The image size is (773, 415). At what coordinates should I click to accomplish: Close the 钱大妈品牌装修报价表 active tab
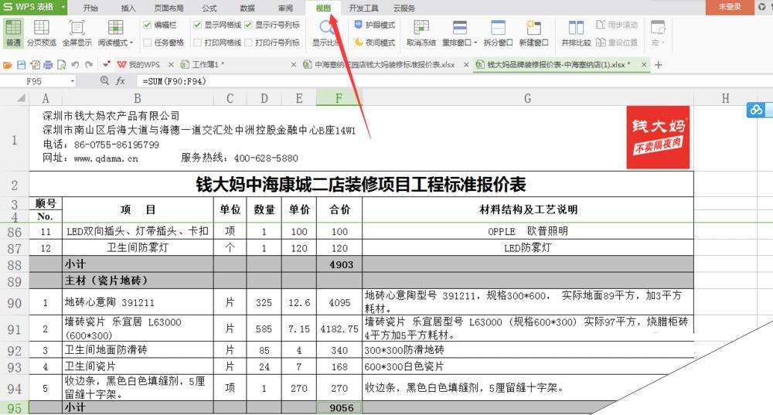point(644,65)
